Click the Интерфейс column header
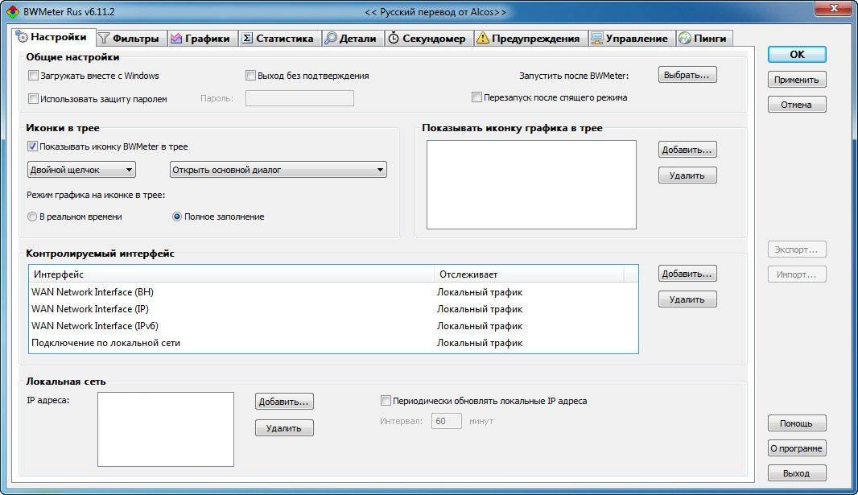This screenshot has width=858, height=495. (x=232, y=274)
